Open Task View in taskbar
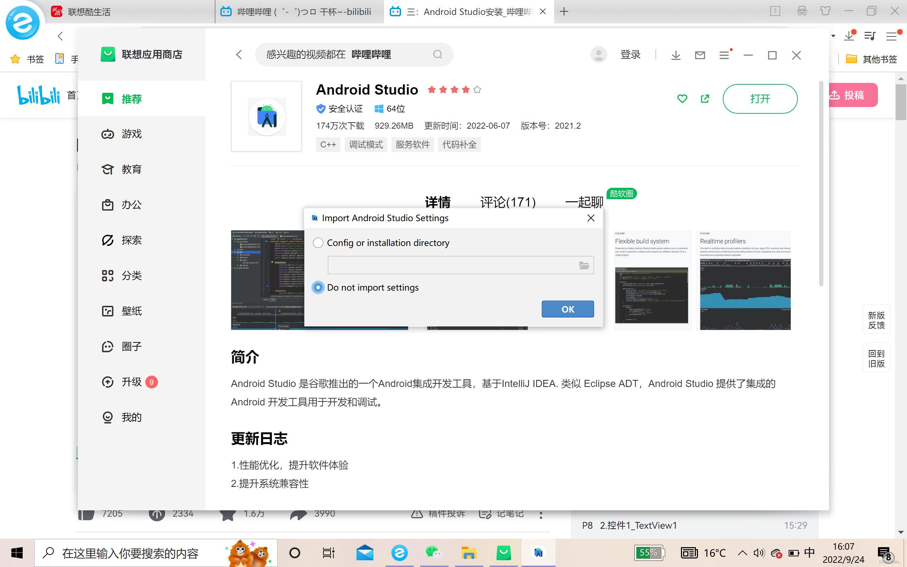 [328, 553]
